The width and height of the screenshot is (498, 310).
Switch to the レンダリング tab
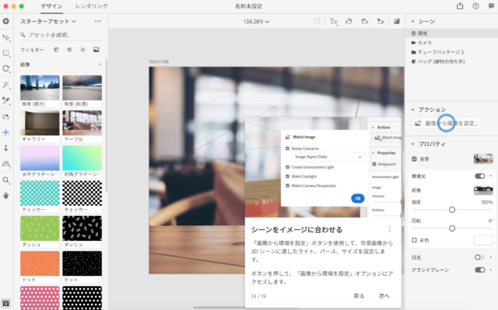pyautogui.click(x=92, y=6)
